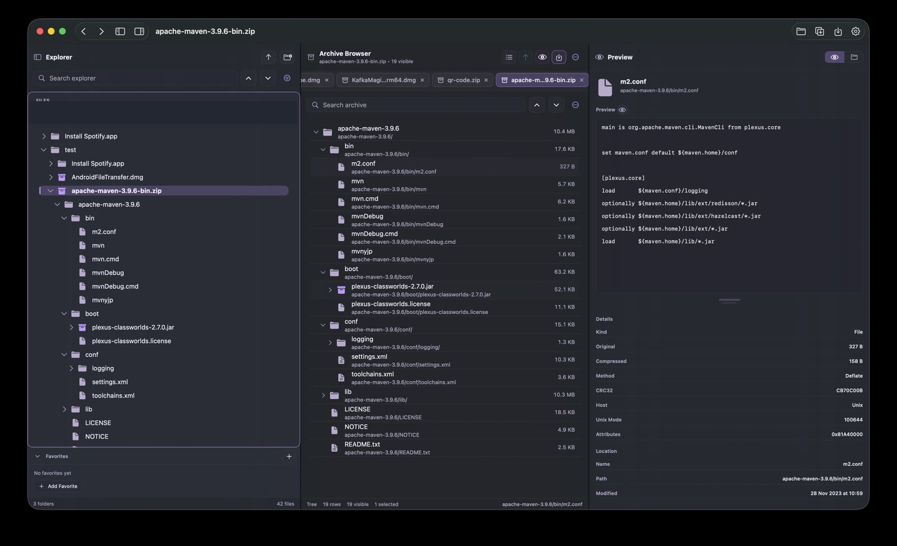The width and height of the screenshot is (897, 546).
Task: Select the apache-m...9.6-bin.zip tab
Action: 543,80
